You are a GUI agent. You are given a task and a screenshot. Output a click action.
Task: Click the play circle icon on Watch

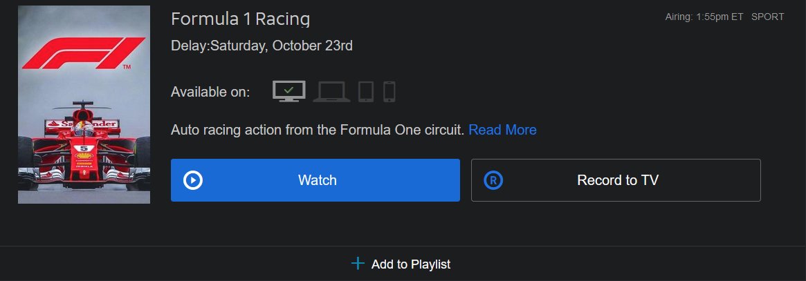tap(193, 180)
